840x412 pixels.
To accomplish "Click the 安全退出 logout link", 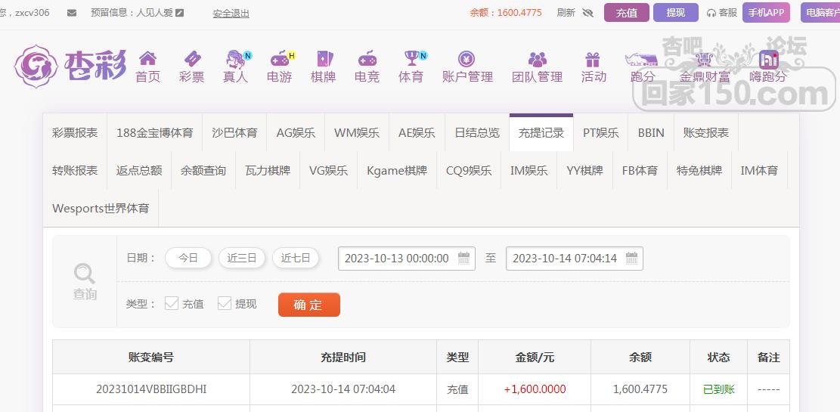I will pos(231,14).
